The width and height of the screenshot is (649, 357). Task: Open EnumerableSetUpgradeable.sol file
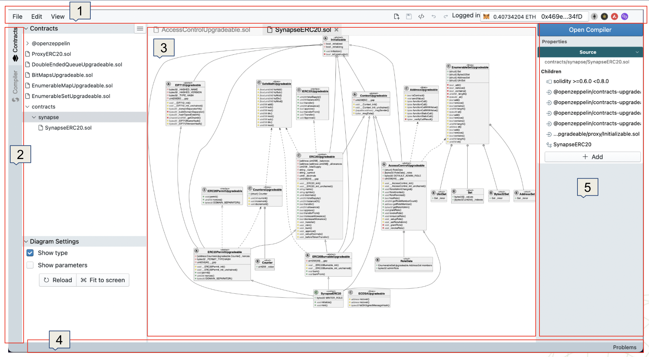click(71, 96)
